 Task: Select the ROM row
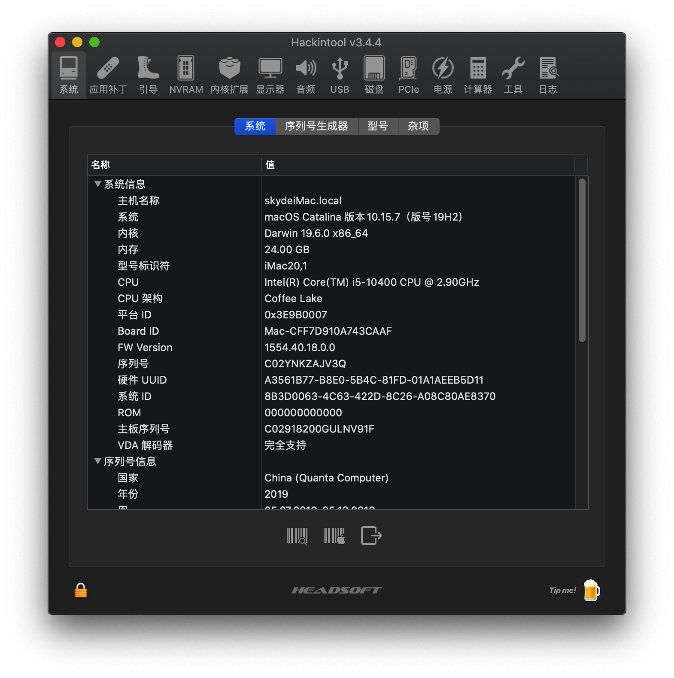pos(331,412)
